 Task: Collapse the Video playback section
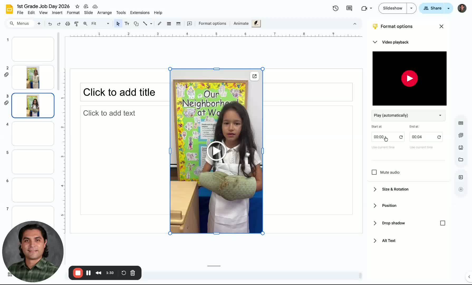pyautogui.click(x=375, y=42)
